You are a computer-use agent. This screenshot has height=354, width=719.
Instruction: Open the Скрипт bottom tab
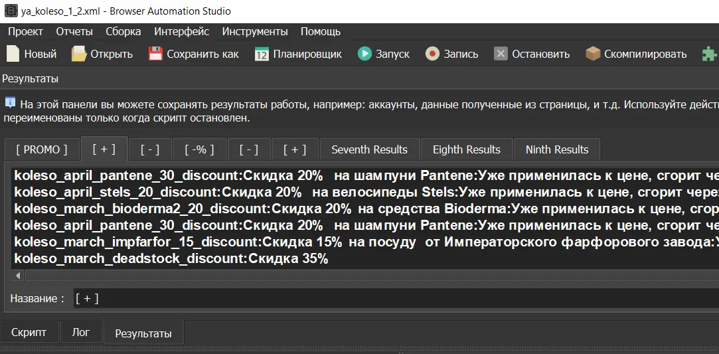point(29,333)
